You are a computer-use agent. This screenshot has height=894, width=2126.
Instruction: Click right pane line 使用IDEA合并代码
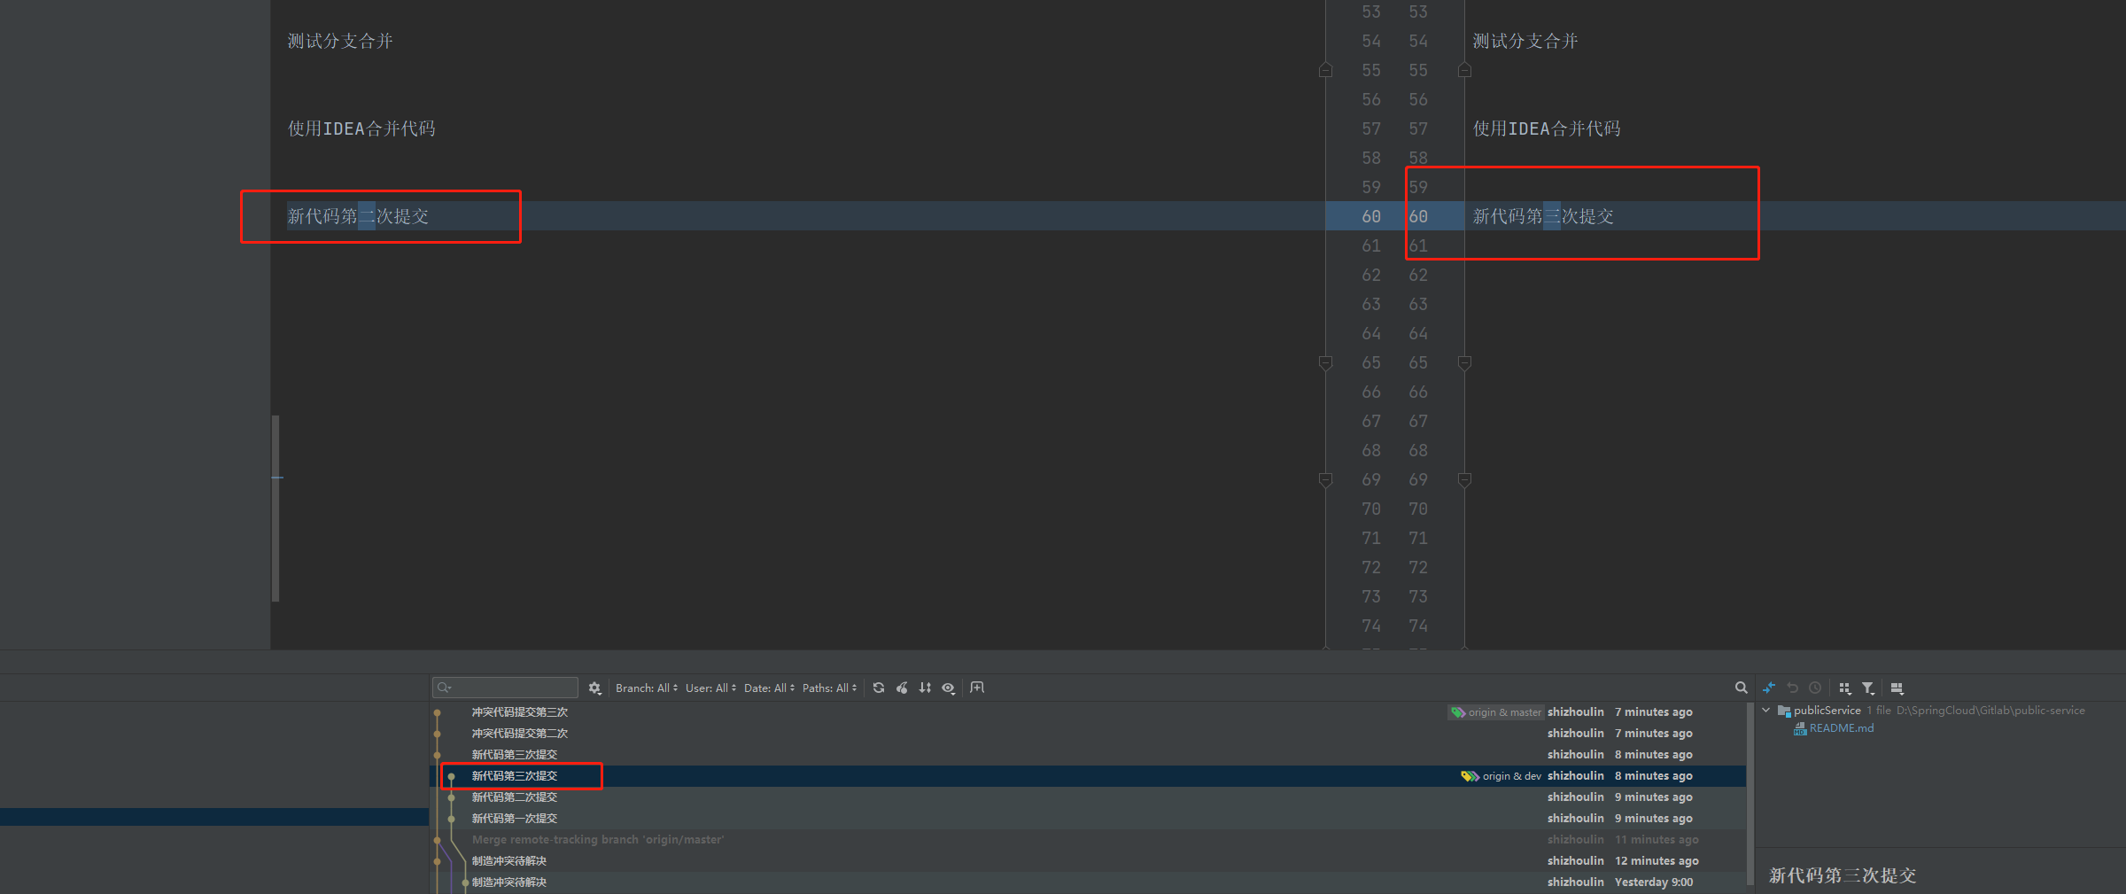(x=1547, y=128)
